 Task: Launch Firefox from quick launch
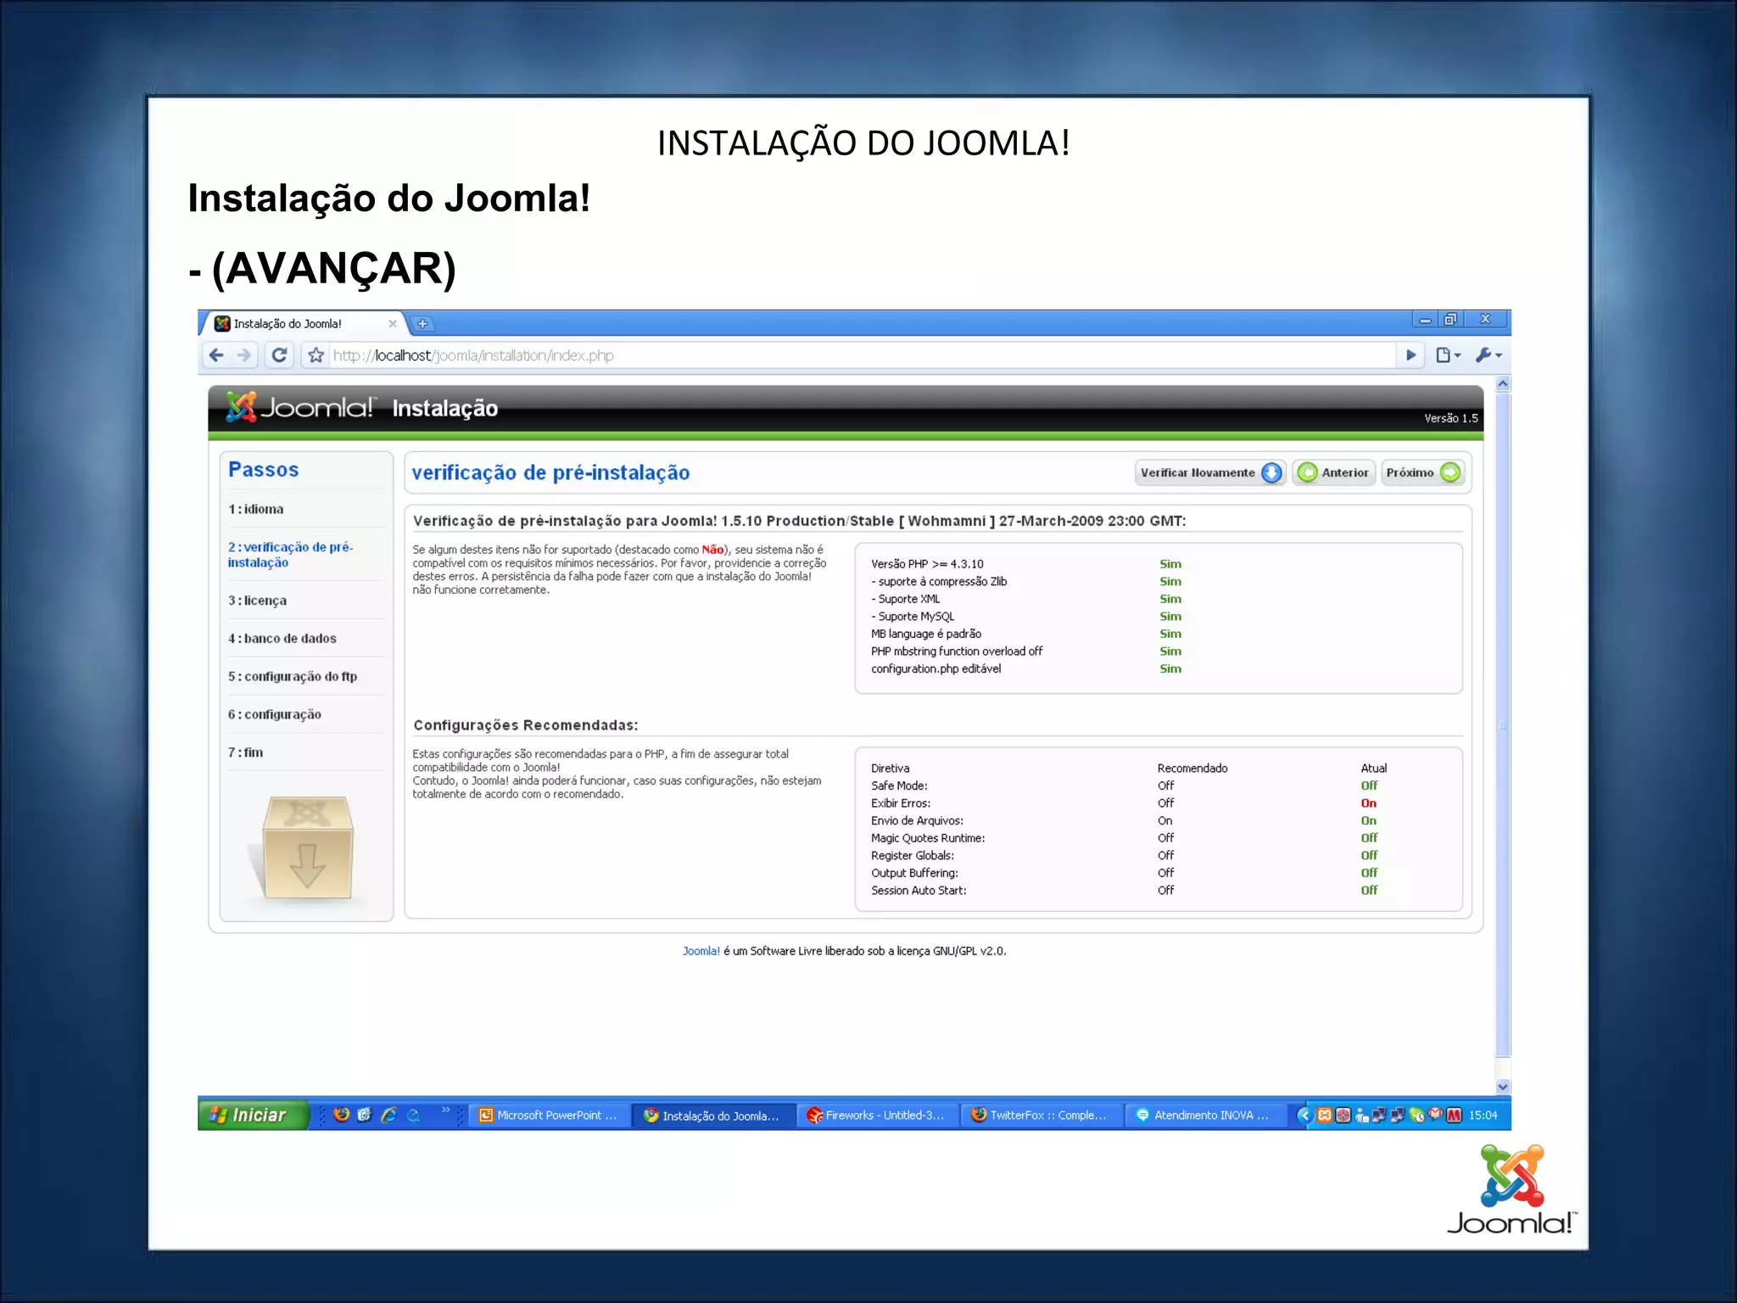[x=341, y=1115]
